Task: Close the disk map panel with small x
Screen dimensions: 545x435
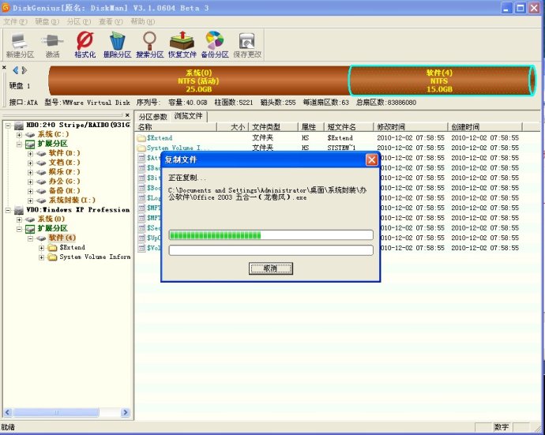Action: pyautogui.click(x=4, y=67)
